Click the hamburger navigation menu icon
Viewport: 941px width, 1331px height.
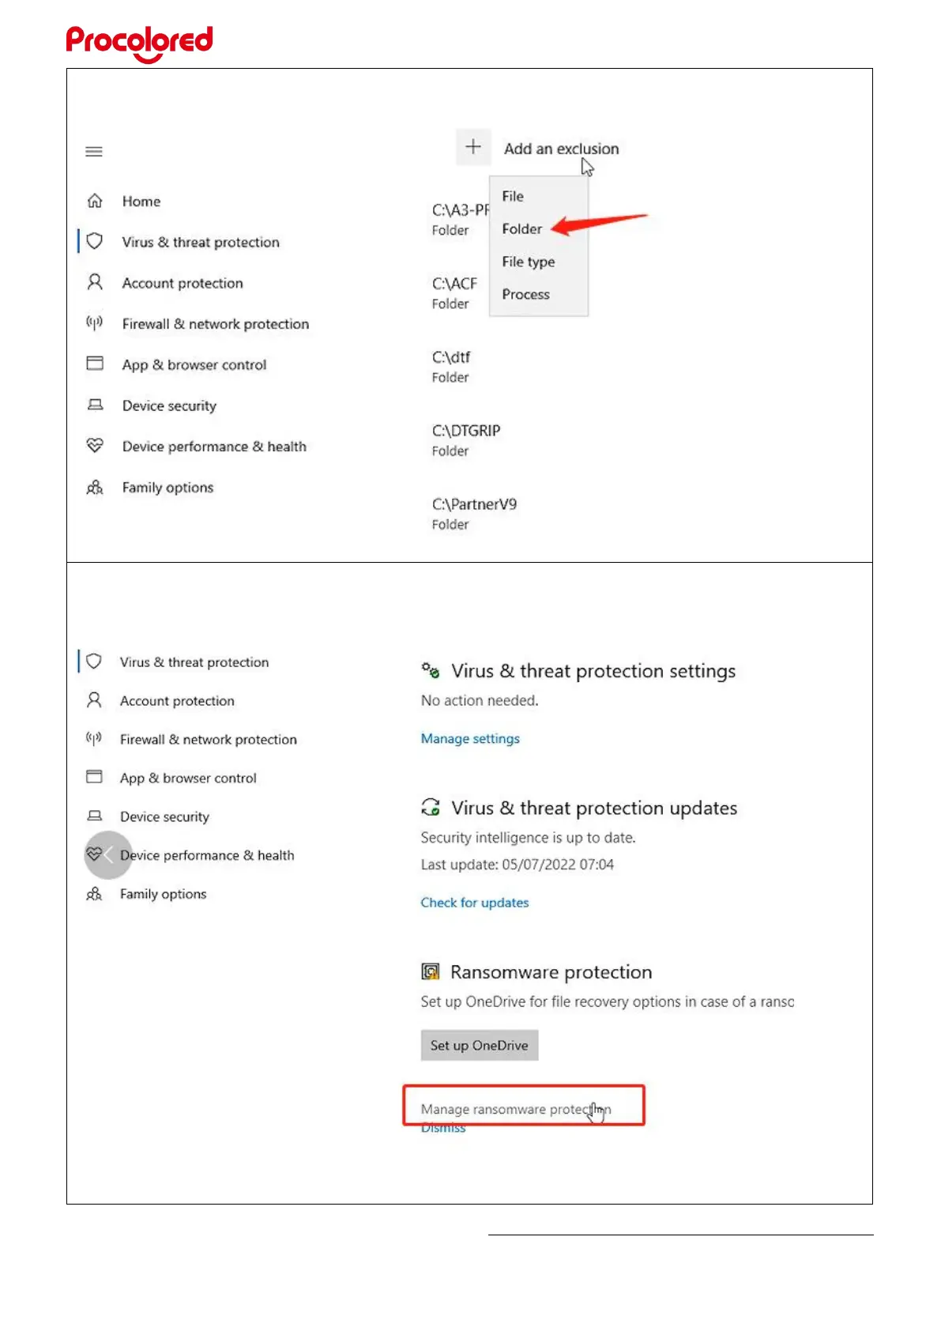[x=94, y=151]
